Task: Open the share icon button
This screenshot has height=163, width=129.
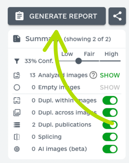Action: pos(117,16)
